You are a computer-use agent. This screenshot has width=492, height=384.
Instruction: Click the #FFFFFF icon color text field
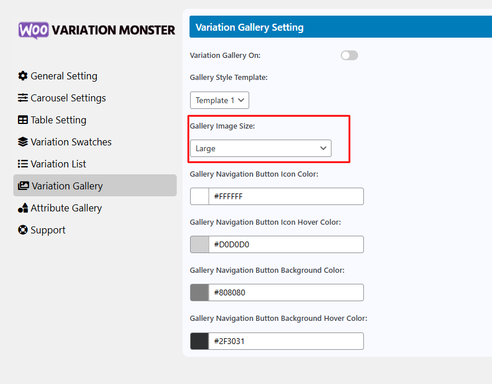286,196
